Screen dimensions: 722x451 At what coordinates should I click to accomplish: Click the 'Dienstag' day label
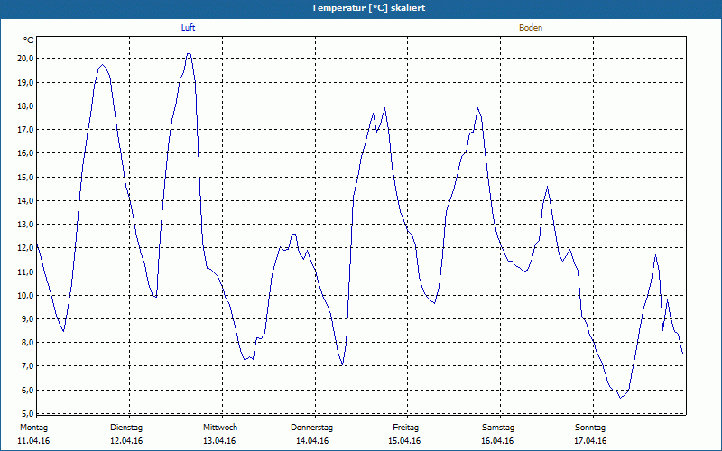click(126, 428)
